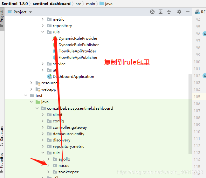Click the metric folder icon

pyautogui.click(x=49, y=19)
